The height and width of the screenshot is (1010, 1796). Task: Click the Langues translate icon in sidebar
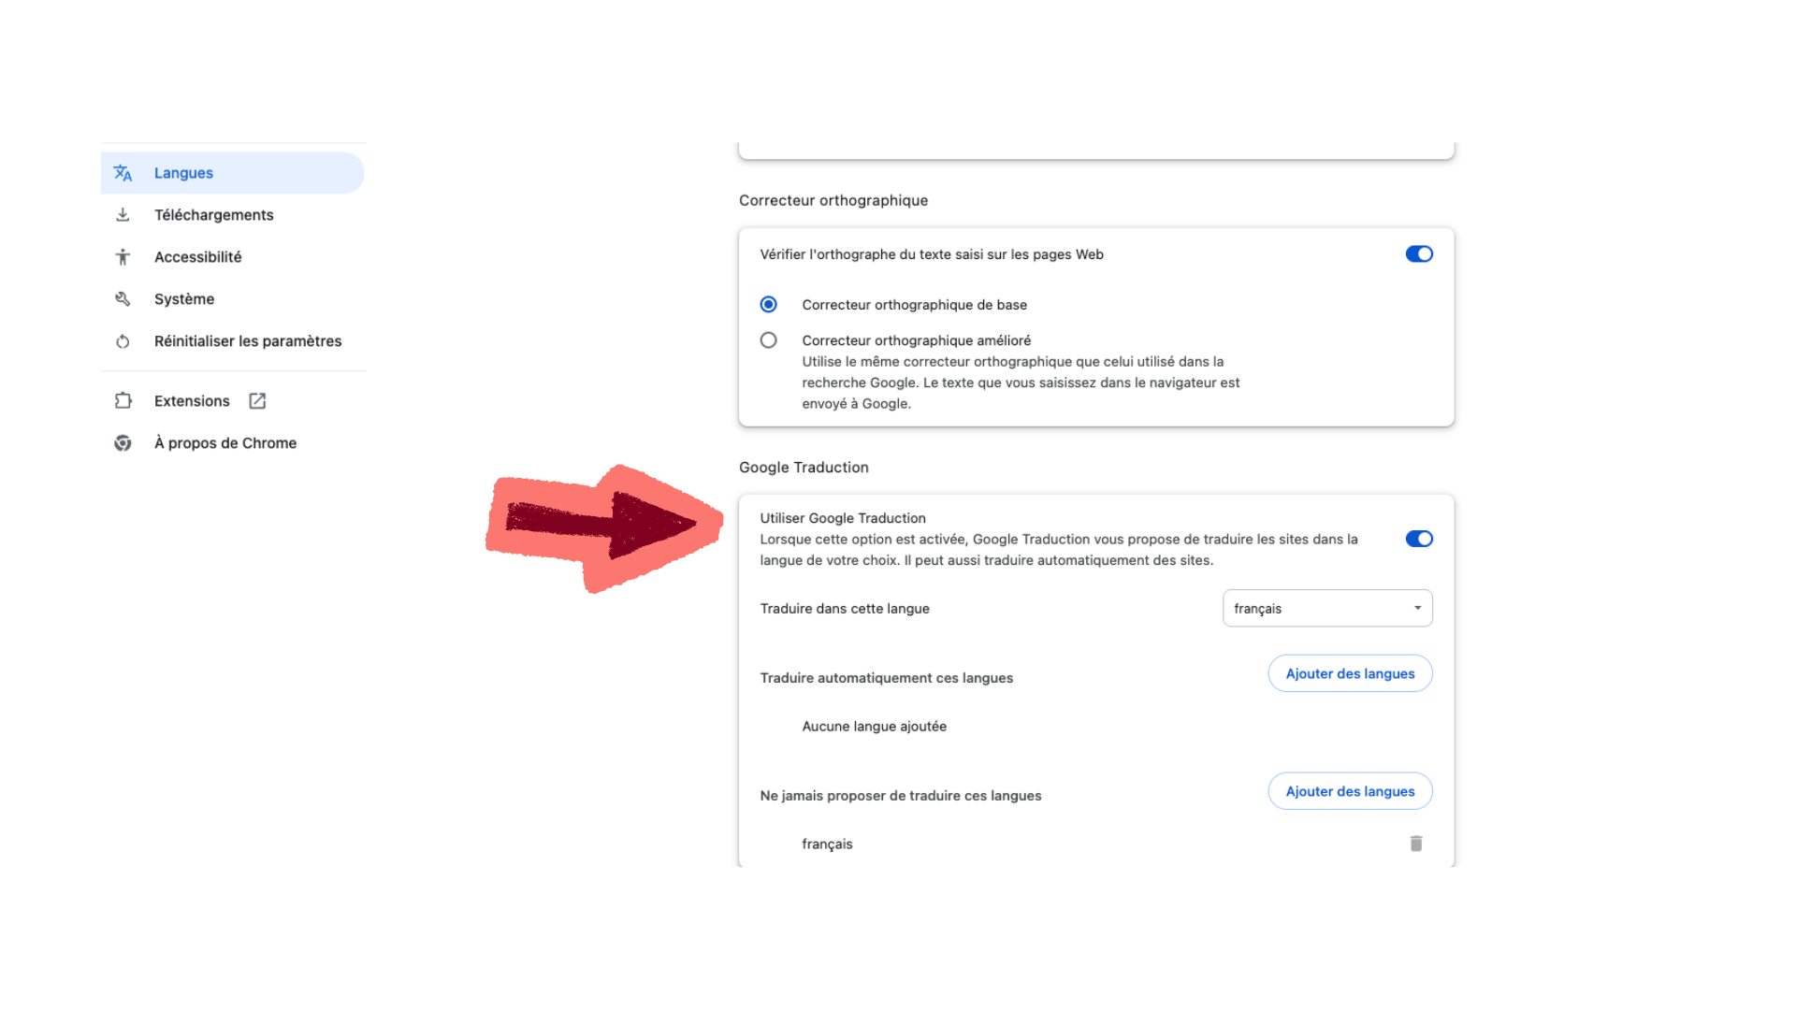(x=123, y=173)
